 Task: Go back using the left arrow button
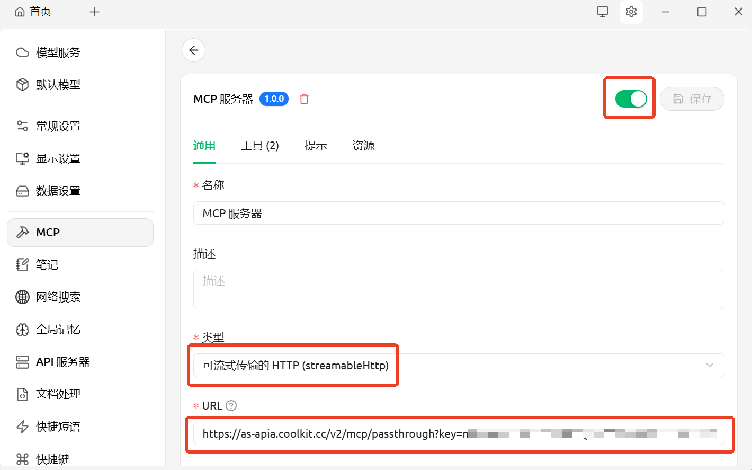point(193,50)
